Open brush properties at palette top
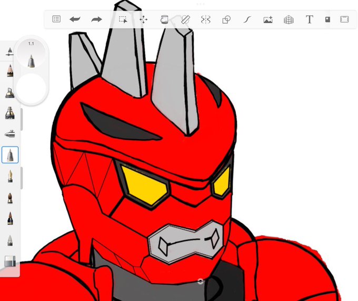Image resolution: width=358 pixels, height=301 pixels. [x=9, y=52]
